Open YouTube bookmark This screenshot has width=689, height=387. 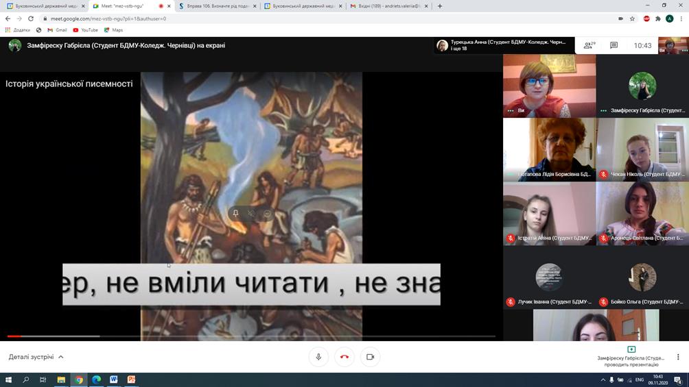coord(85,30)
